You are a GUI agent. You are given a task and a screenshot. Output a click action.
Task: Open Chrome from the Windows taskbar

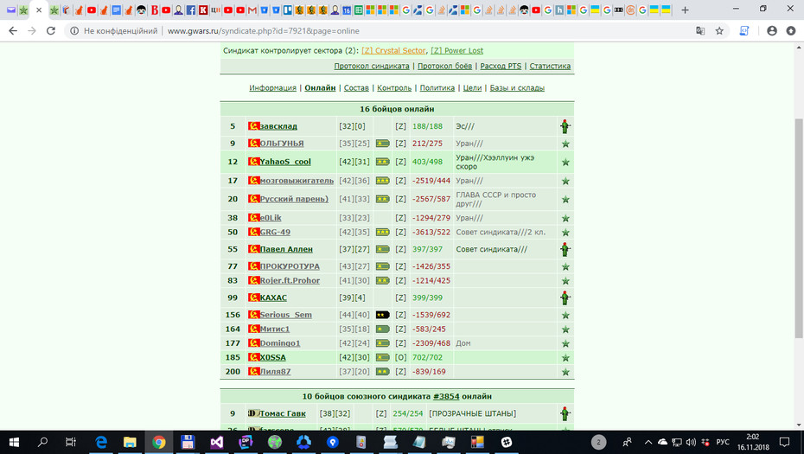pyautogui.click(x=158, y=442)
